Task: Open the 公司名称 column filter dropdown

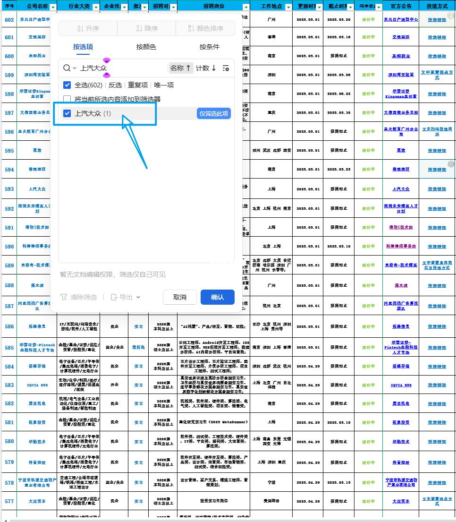Action: (x=53, y=7)
